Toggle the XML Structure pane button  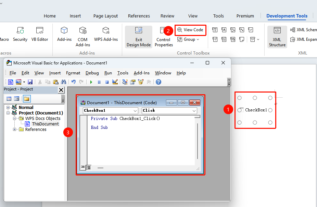click(277, 37)
